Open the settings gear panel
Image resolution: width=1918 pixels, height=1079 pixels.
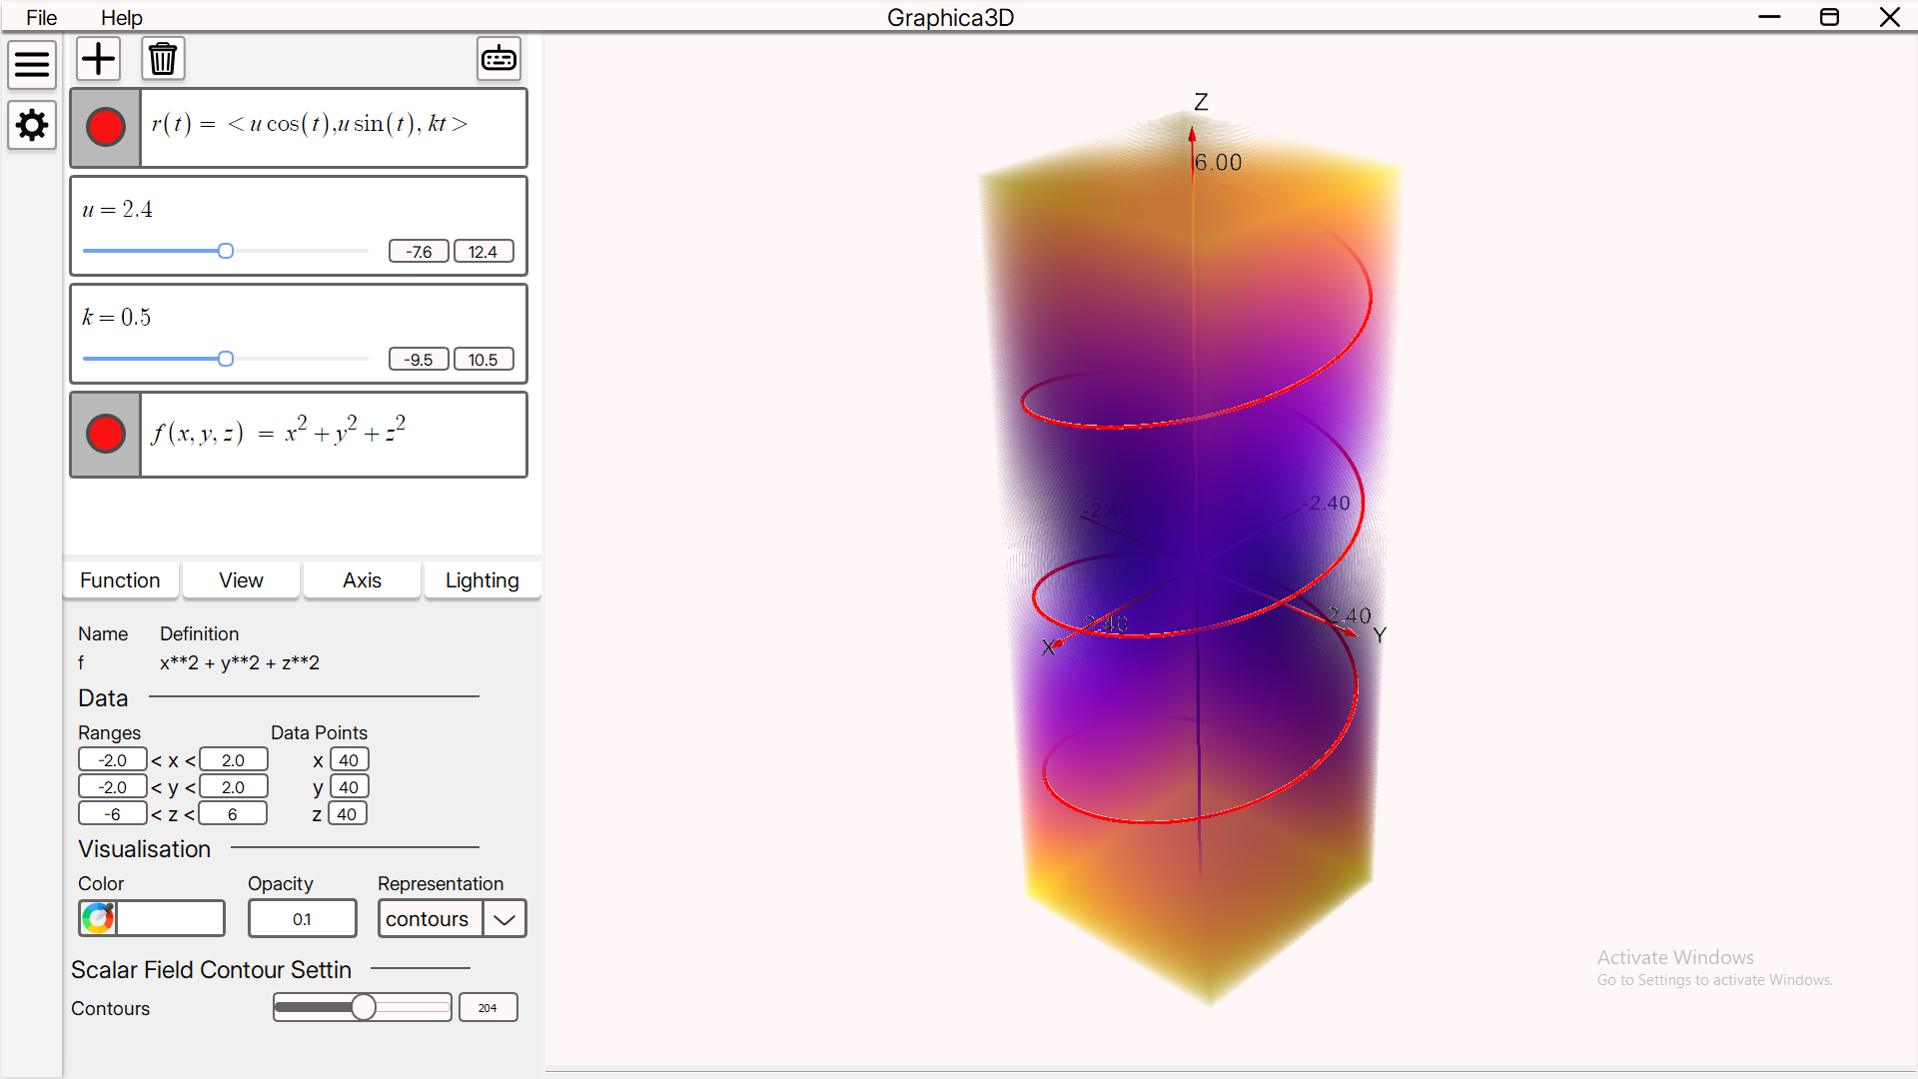[x=32, y=126]
